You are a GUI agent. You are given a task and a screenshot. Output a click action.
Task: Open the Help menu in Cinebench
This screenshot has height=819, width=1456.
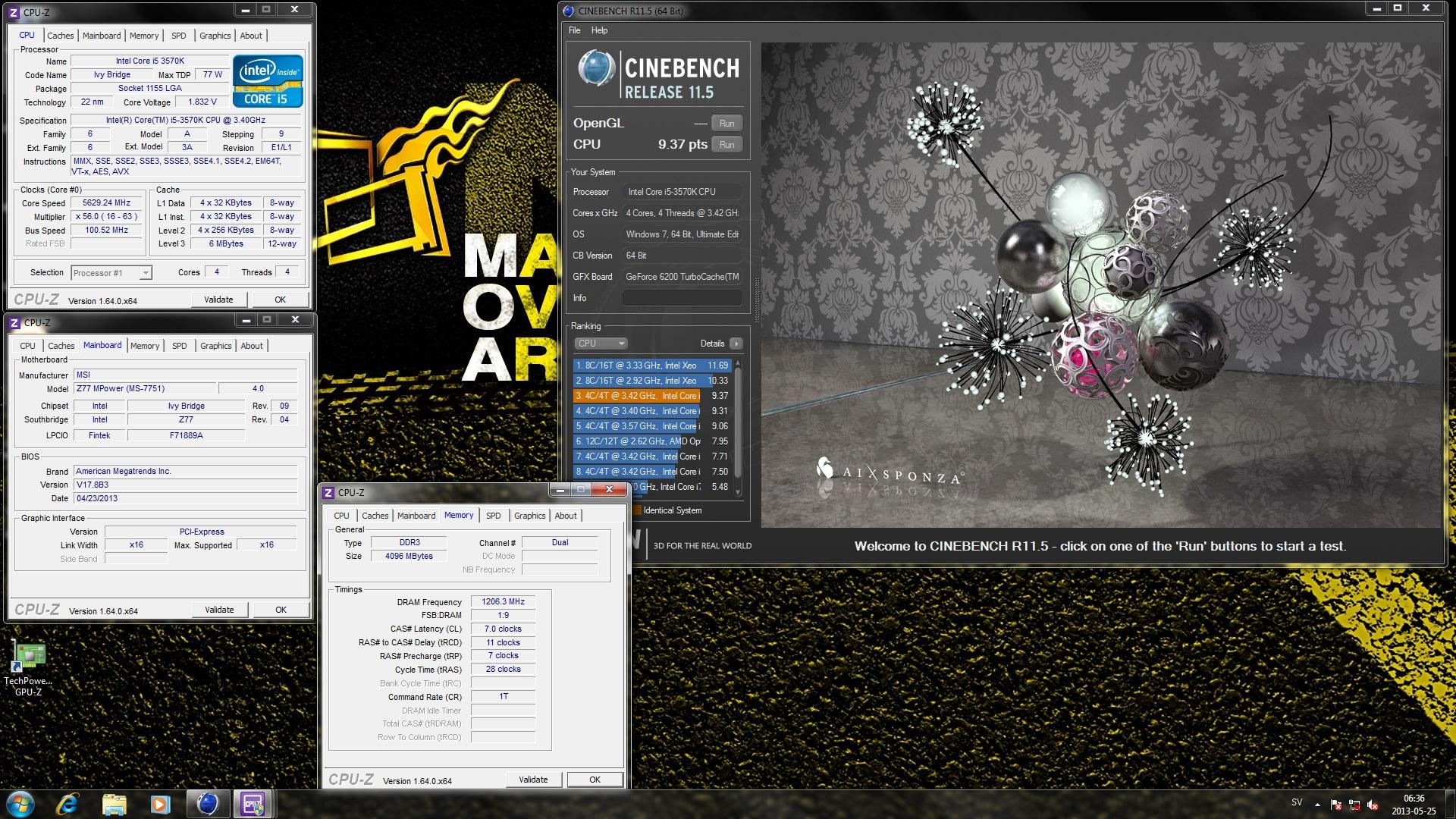(599, 30)
